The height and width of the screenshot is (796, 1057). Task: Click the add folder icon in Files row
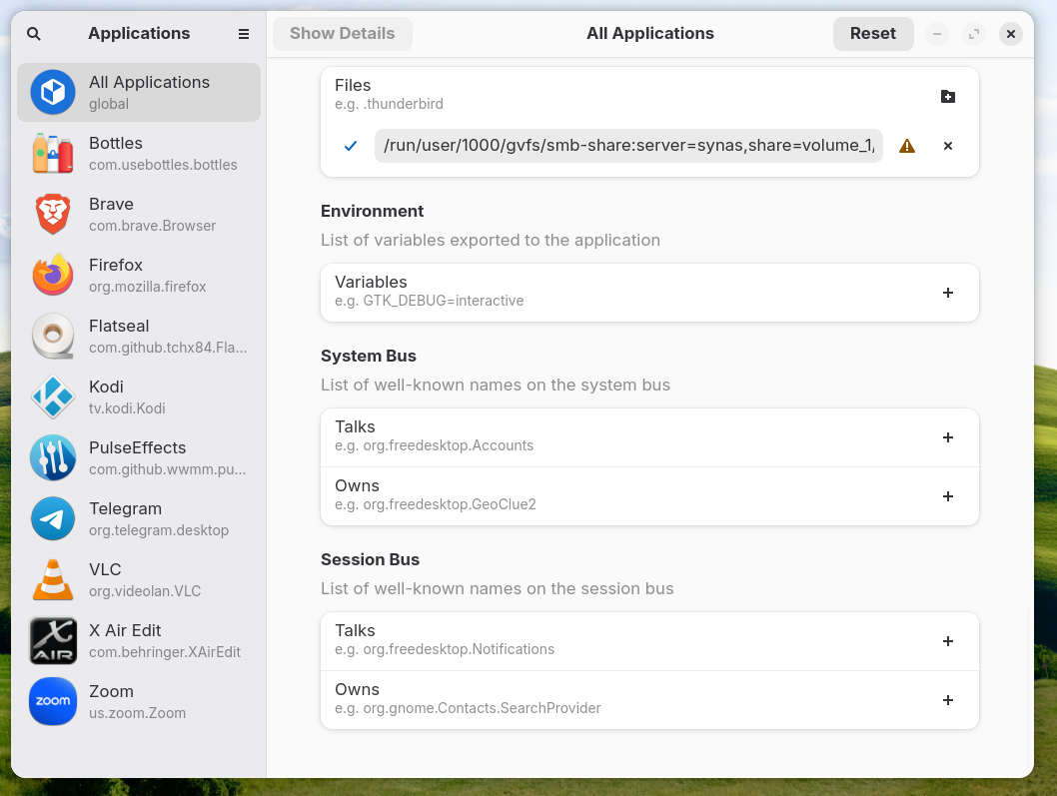click(x=947, y=96)
